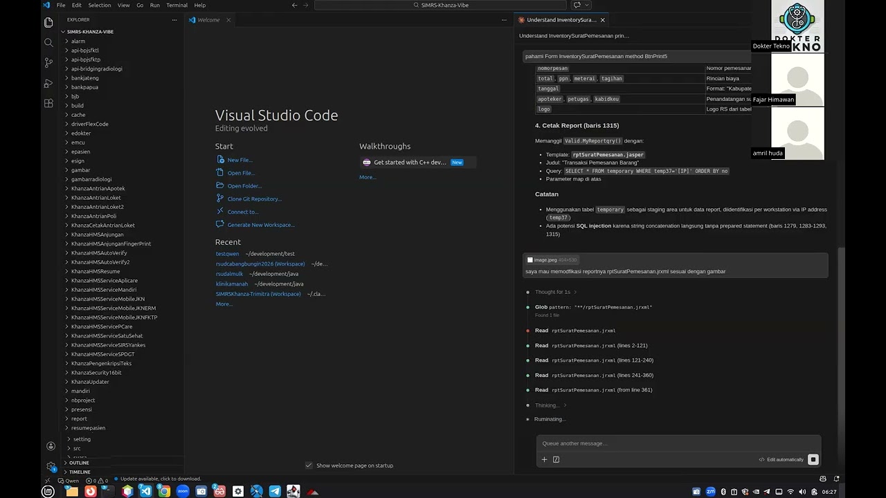Screen dimensions: 886x498
Task: Click the Qwen status bar item
Action: pos(68,480)
